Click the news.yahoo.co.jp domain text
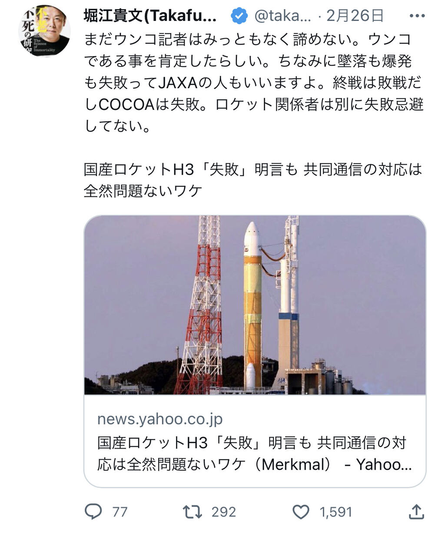 pos(160,419)
